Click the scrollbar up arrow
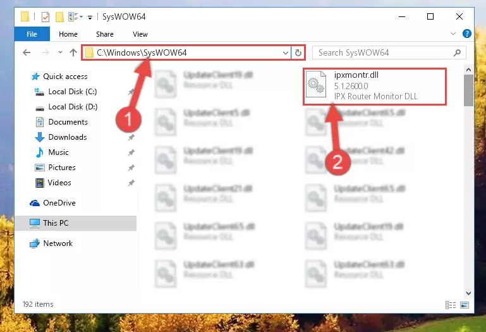 pyautogui.click(x=469, y=70)
